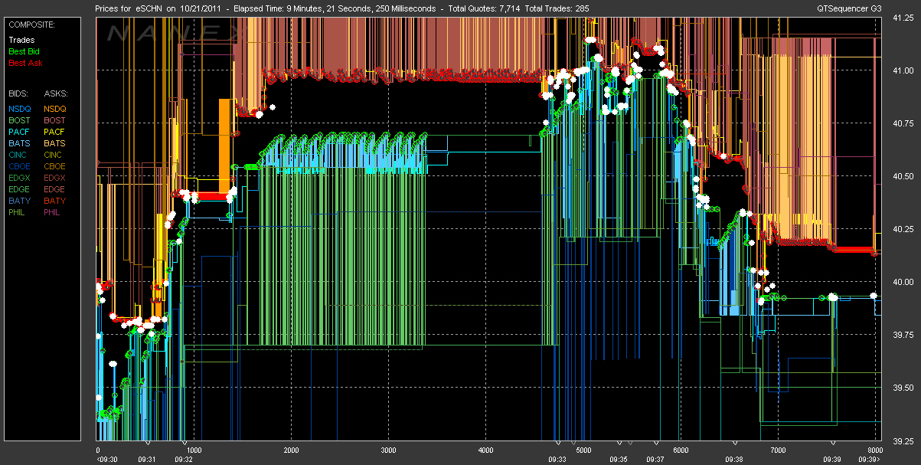This screenshot has height=465, width=921.
Task: Click the 09:38 time marker
Action: pos(734,460)
